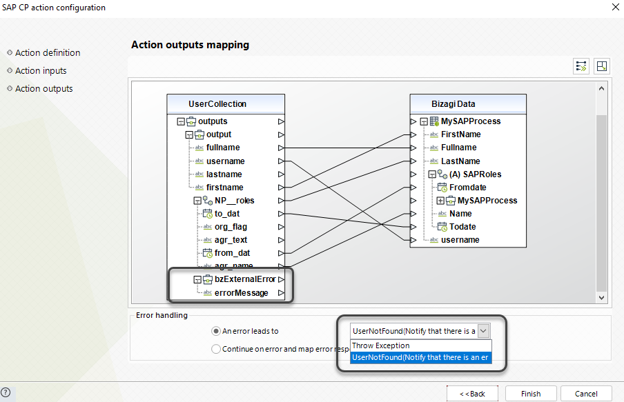Click the output arrow beside fullname
Image resolution: width=624 pixels, height=402 pixels.
point(280,148)
